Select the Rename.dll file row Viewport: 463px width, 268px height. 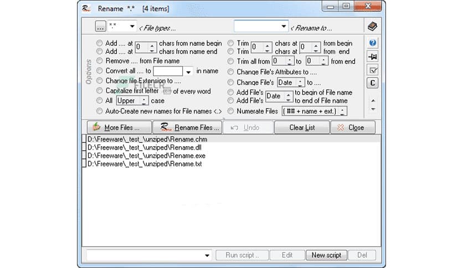(231, 147)
